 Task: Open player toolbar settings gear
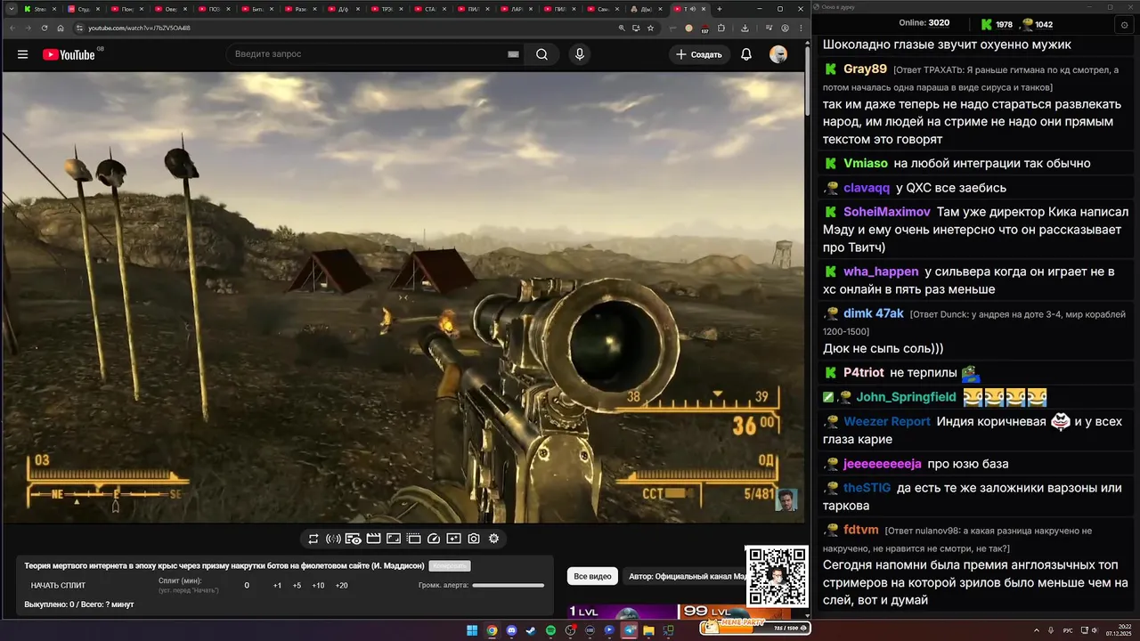coord(493,539)
